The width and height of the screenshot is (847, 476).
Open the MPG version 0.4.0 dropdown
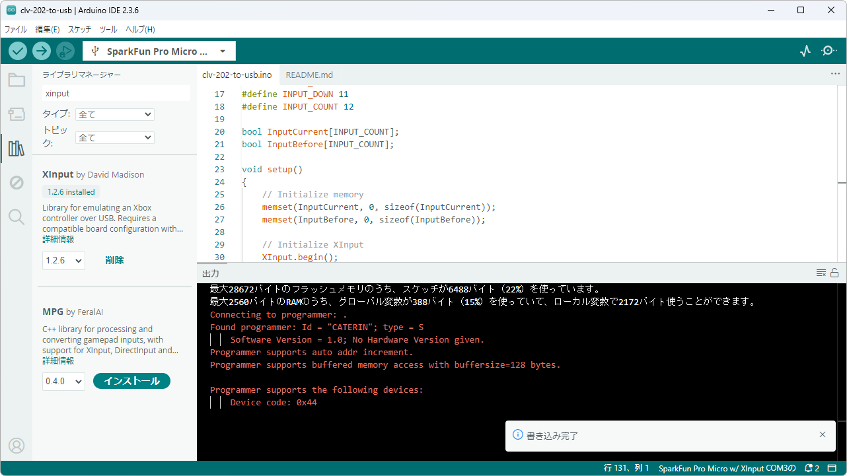(x=63, y=381)
